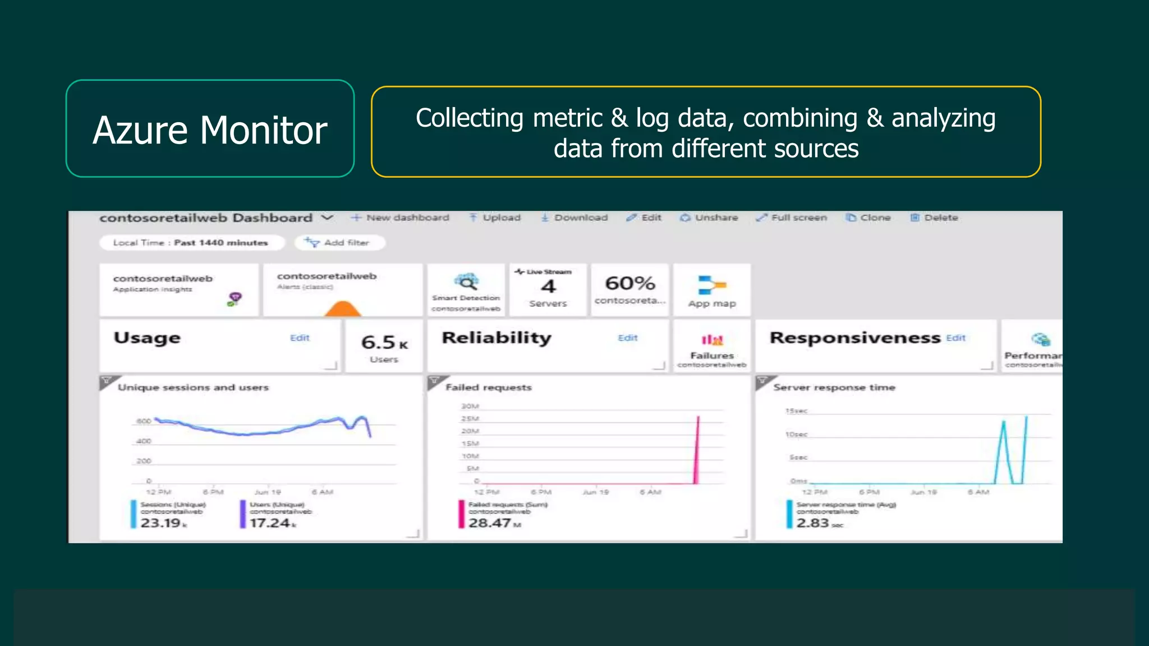Click the Server response time chart title
This screenshot has height=646, width=1149.
pos(834,387)
